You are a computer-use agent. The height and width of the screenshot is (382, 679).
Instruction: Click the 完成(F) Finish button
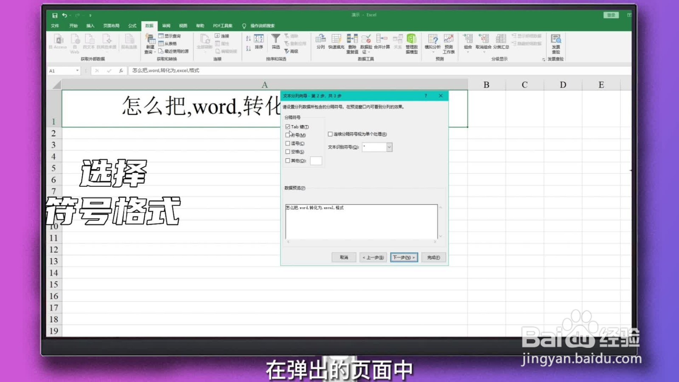433,258
